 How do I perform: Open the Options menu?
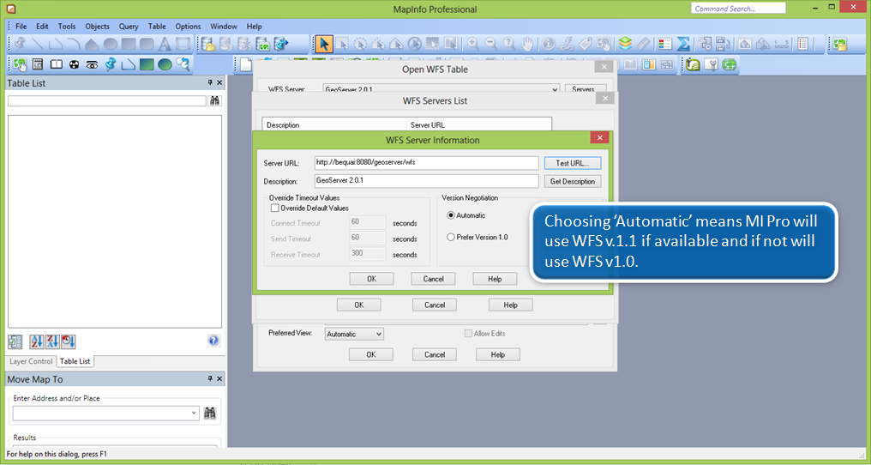coord(188,26)
